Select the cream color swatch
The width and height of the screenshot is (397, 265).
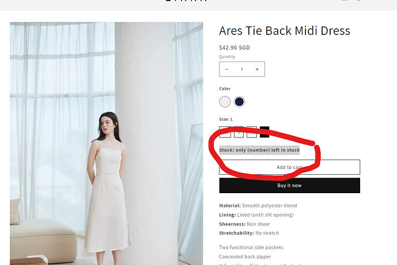225,102
